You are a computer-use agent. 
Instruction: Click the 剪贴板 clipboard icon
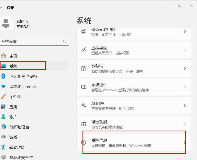click(x=84, y=68)
